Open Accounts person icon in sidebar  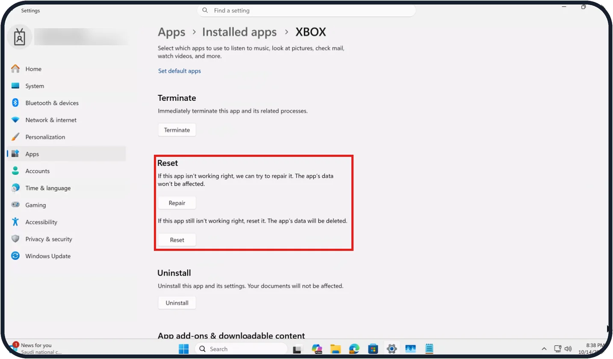15,171
